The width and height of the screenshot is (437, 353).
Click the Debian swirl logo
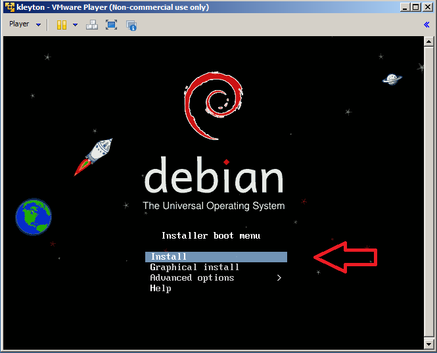tap(214, 106)
